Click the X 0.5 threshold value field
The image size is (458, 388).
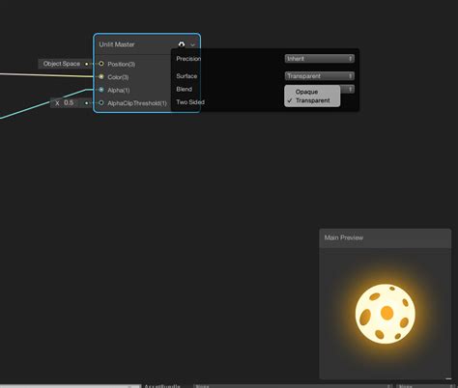69,103
